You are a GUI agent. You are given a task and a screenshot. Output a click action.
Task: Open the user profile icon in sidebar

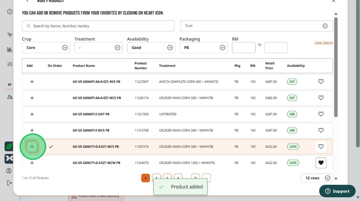point(9,171)
